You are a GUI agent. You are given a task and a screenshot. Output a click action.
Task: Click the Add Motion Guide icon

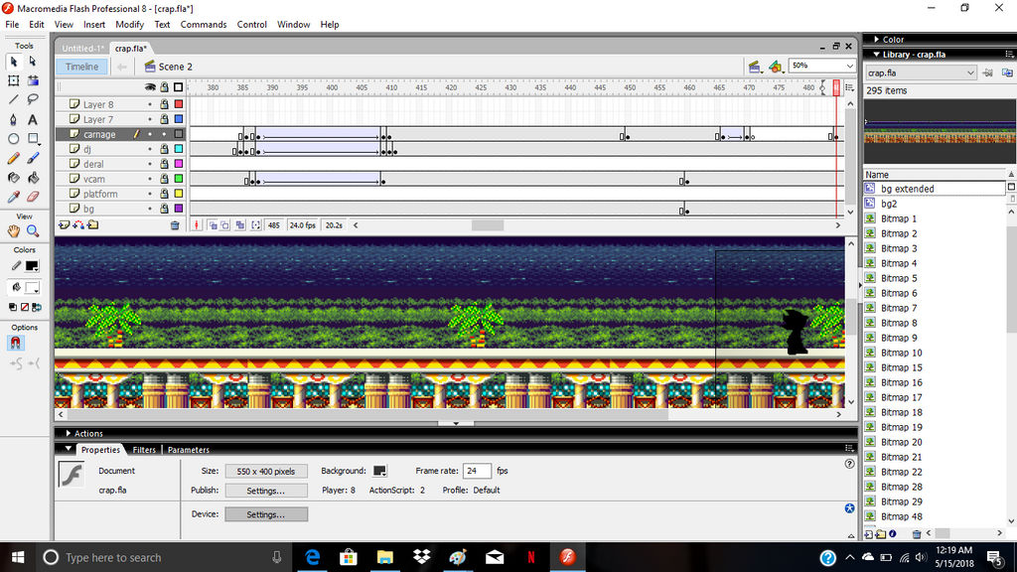click(x=78, y=225)
